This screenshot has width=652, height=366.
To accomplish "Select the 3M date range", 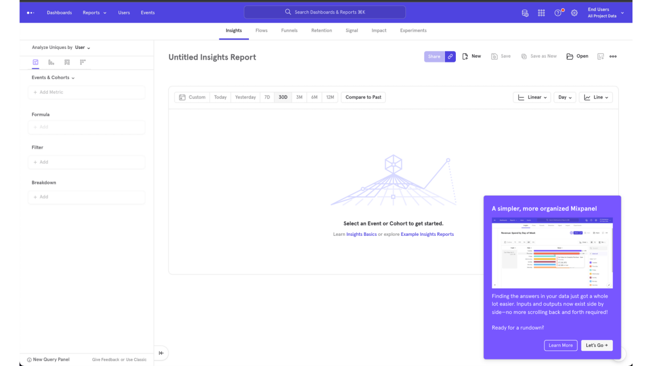I will click(299, 97).
